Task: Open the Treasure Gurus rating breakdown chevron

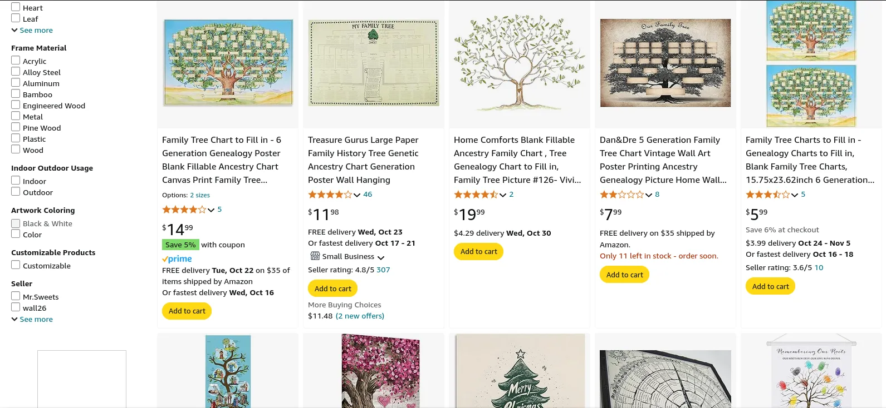Action: [357, 195]
